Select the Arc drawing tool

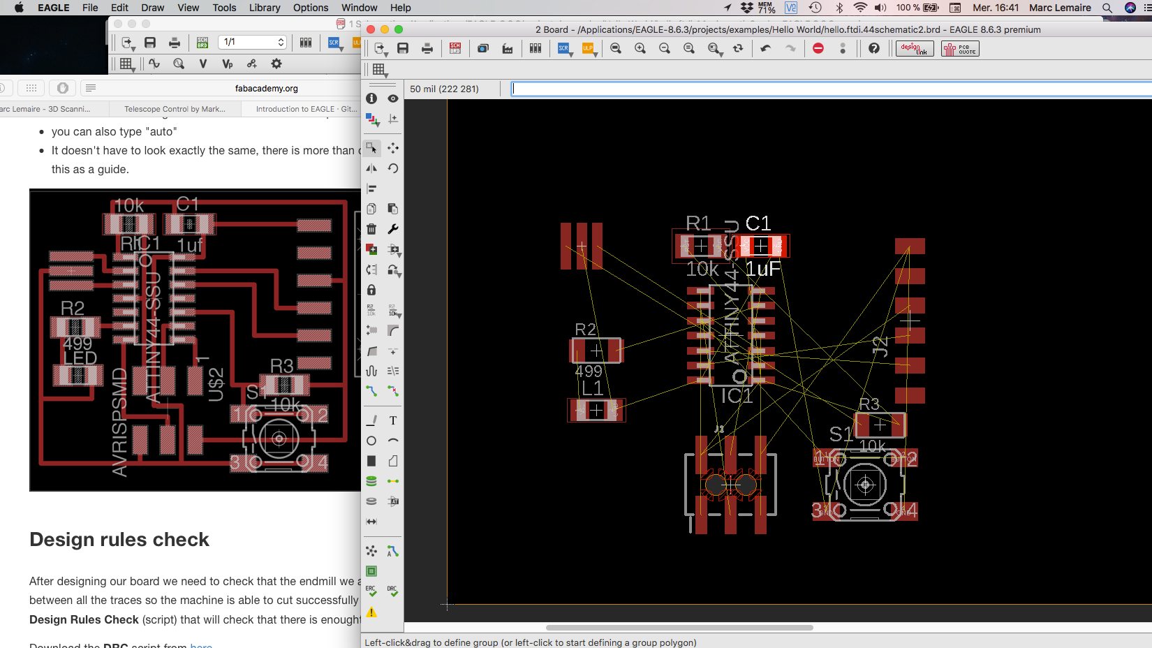pos(393,441)
